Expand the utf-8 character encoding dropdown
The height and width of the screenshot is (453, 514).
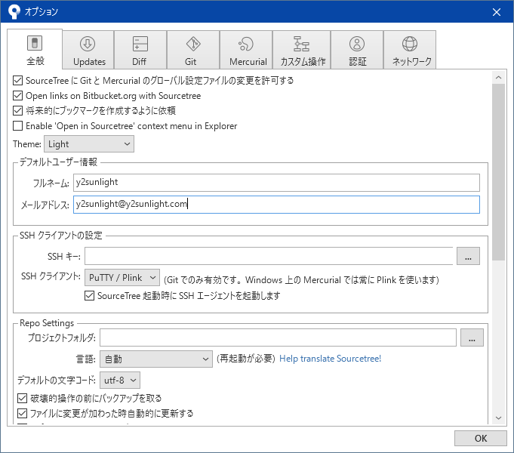click(119, 380)
